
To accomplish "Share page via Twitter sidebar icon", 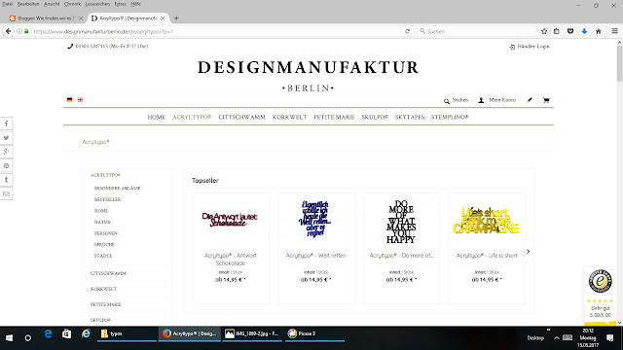I will pos(6,138).
